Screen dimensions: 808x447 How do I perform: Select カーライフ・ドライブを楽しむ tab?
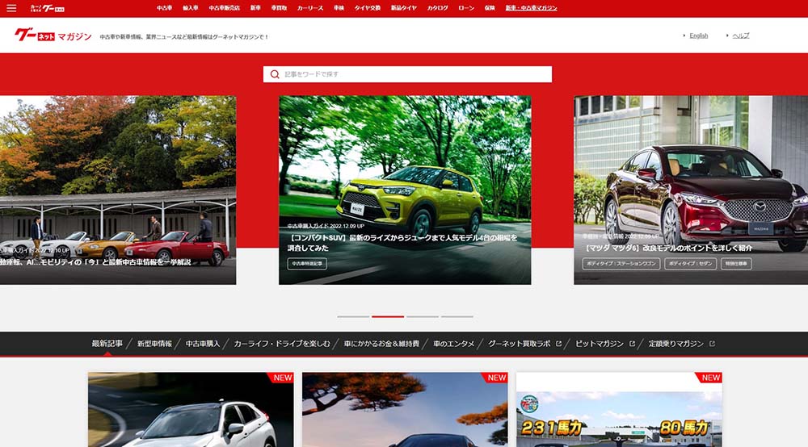click(282, 344)
